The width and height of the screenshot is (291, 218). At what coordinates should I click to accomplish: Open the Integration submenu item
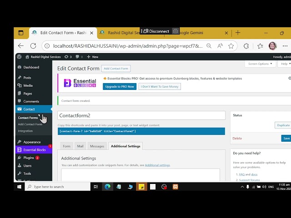tap(25, 131)
